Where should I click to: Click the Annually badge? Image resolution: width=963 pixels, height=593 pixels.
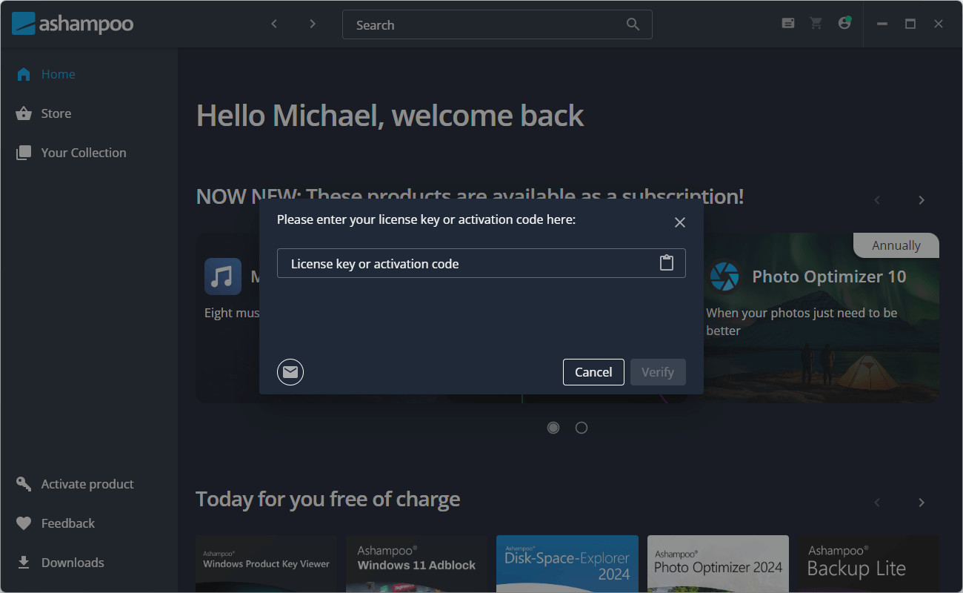click(x=896, y=245)
